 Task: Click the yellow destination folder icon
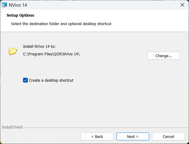13,51
